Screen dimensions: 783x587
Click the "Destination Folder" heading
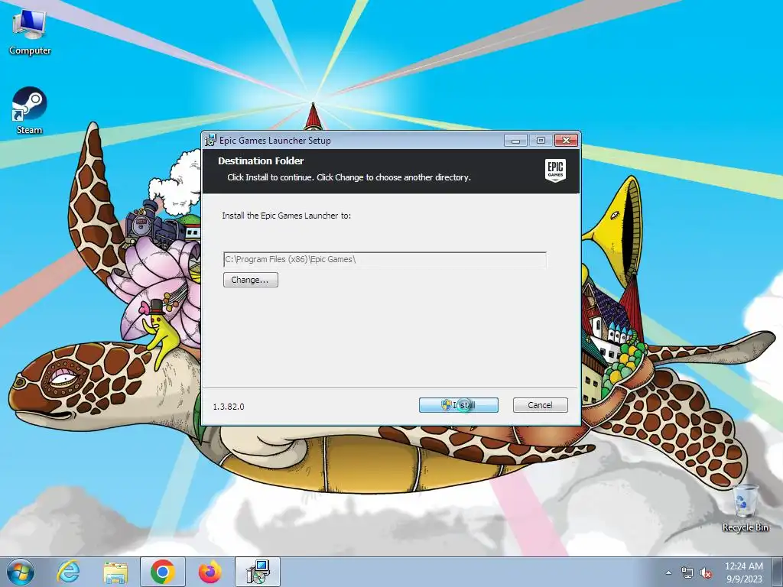point(261,161)
